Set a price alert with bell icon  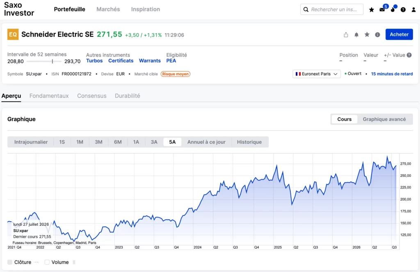(x=356, y=35)
